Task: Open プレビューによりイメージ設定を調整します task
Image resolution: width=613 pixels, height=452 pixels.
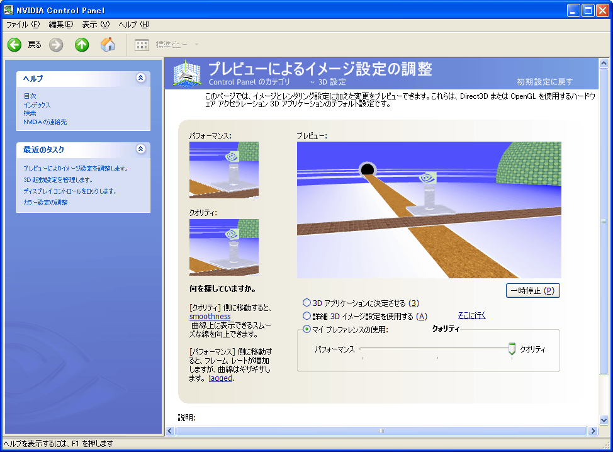Action: coord(76,169)
